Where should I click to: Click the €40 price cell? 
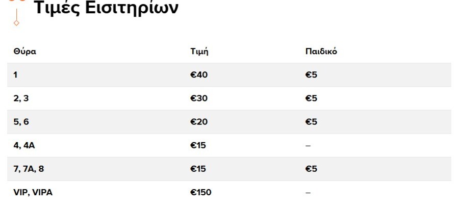click(199, 75)
